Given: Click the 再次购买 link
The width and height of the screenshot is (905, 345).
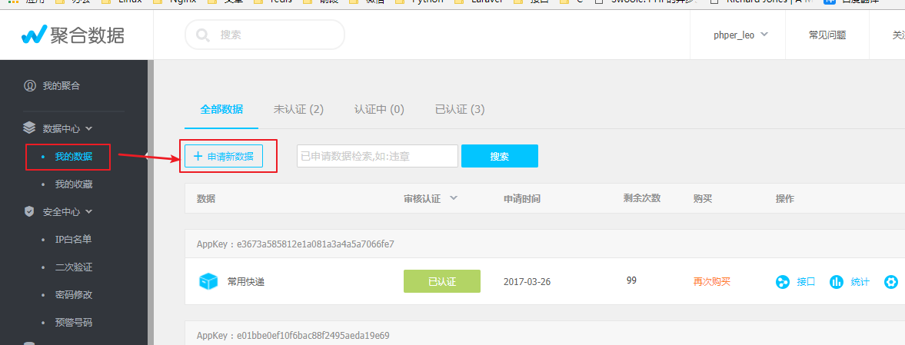Looking at the screenshot, I should pos(711,282).
